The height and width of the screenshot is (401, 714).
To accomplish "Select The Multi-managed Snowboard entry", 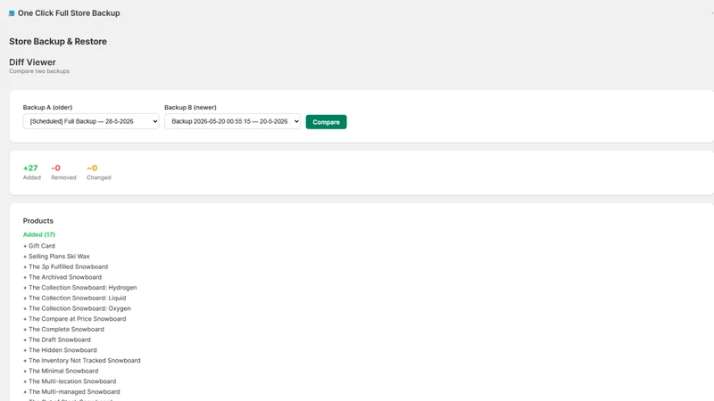I will click(71, 392).
